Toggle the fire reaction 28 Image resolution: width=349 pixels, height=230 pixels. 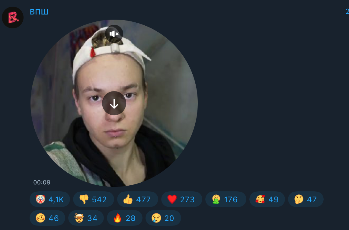click(124, 218)
